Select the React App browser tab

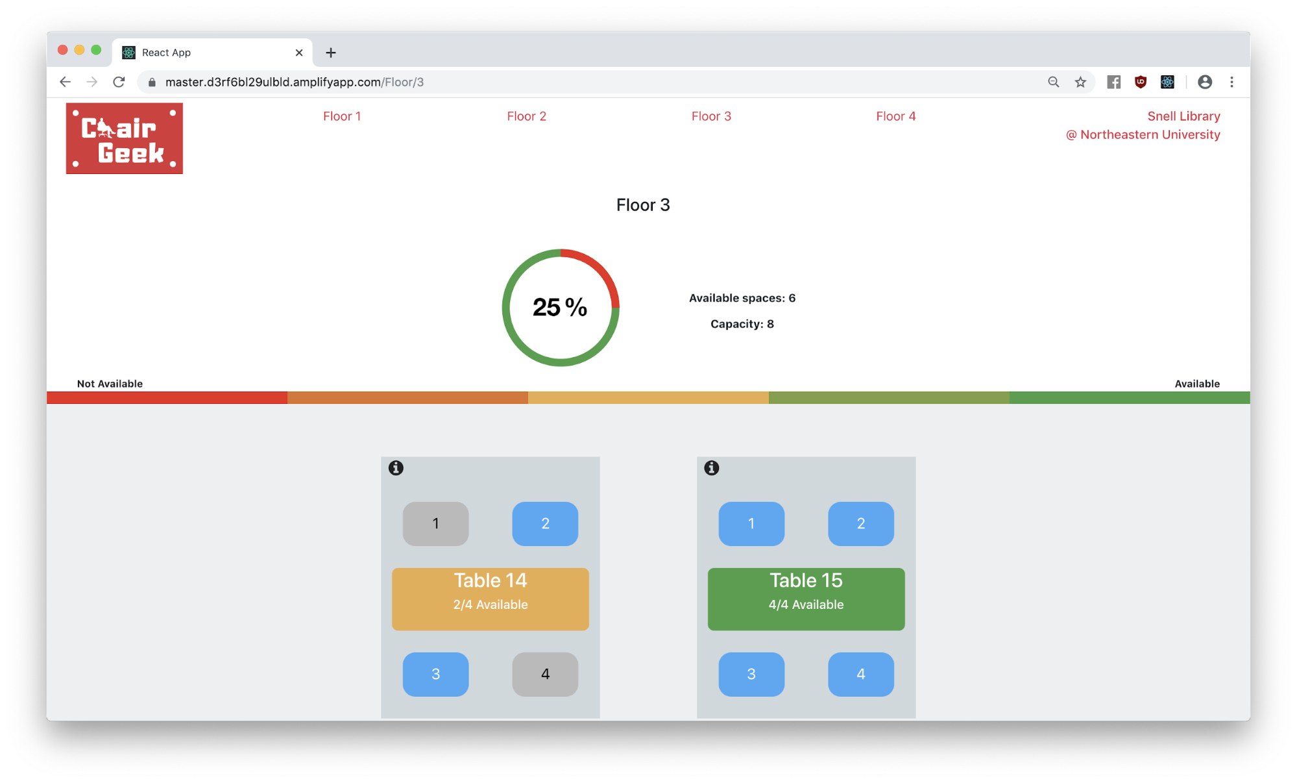213,53
